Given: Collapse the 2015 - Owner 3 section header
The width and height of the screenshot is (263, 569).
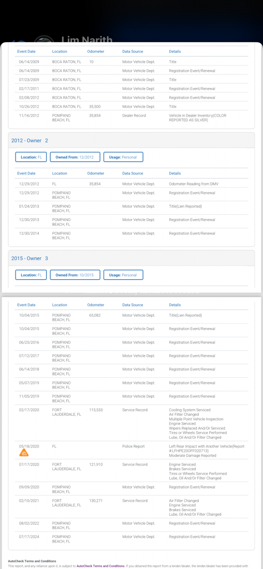Looking at the screenshot, I should [30, 258].
